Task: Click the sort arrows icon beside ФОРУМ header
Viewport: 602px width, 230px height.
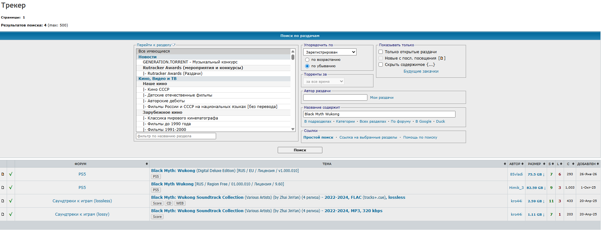Action: (147, 164)
